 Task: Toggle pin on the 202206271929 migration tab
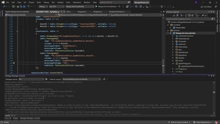62,12
